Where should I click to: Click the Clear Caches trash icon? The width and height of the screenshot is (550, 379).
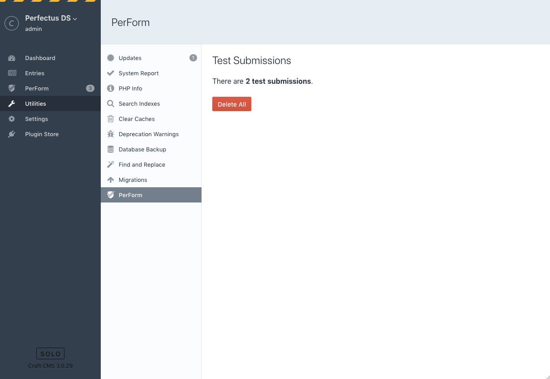click(111, 119)
